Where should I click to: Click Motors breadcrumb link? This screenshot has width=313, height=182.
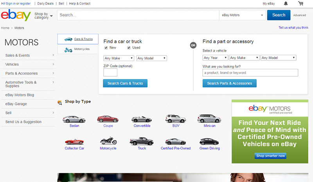(19, 28)
